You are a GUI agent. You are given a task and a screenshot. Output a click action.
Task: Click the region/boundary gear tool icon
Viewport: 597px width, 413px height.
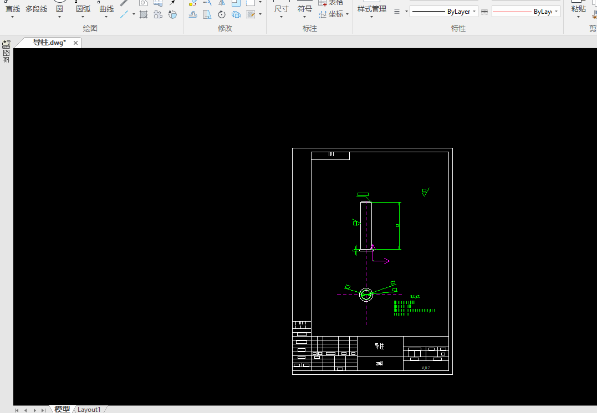point(158,14)
